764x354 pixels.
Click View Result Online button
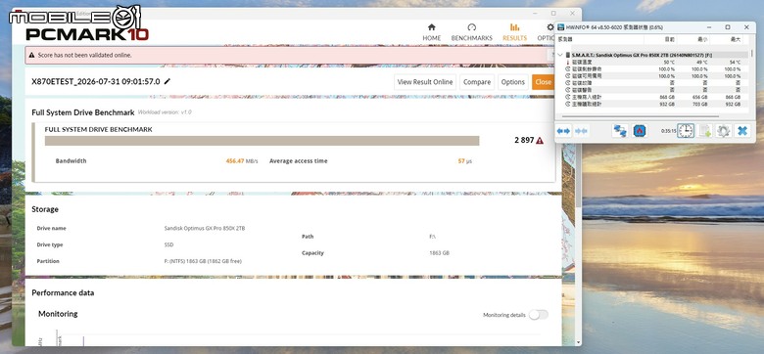[425, 82]
